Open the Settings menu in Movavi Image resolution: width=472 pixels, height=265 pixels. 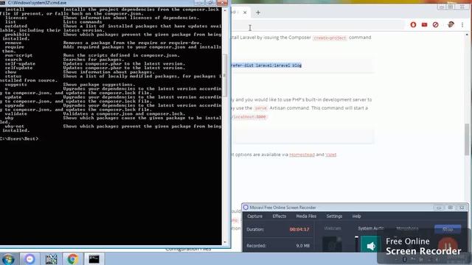(334, 216)
